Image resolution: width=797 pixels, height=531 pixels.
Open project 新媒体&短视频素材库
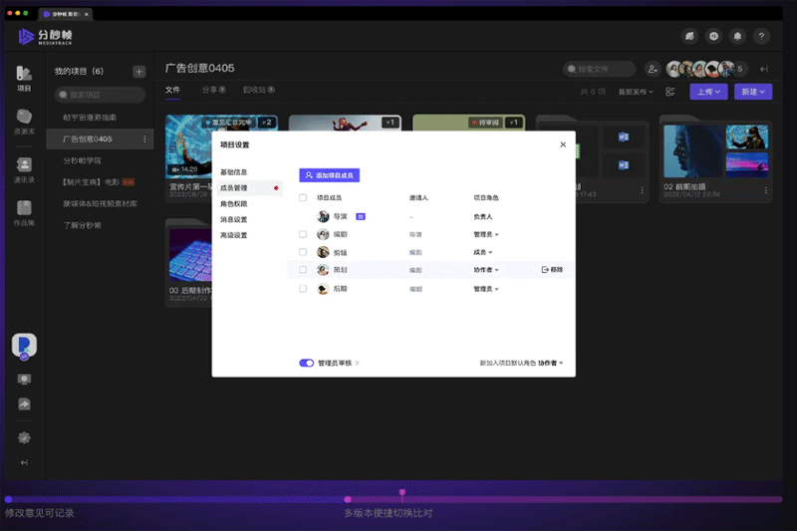[101, 204]
